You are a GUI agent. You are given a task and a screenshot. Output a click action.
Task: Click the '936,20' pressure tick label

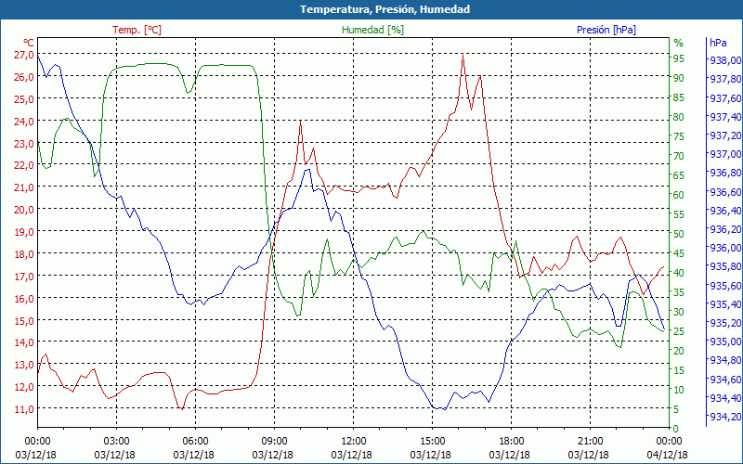tap(723, 229)
